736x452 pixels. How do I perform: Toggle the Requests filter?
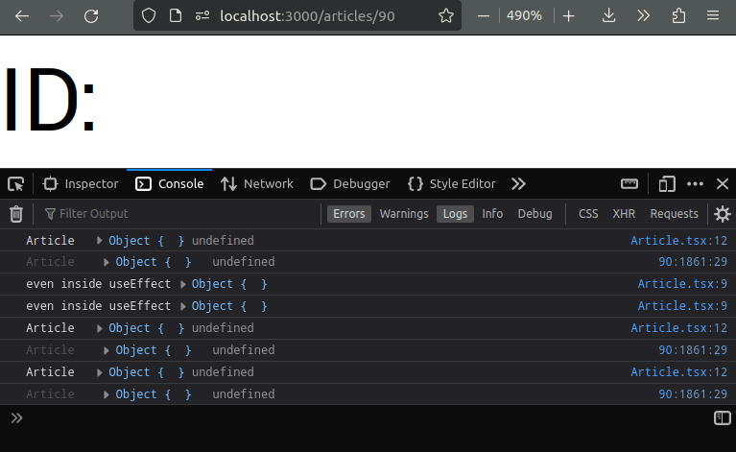tap(674, 214)
